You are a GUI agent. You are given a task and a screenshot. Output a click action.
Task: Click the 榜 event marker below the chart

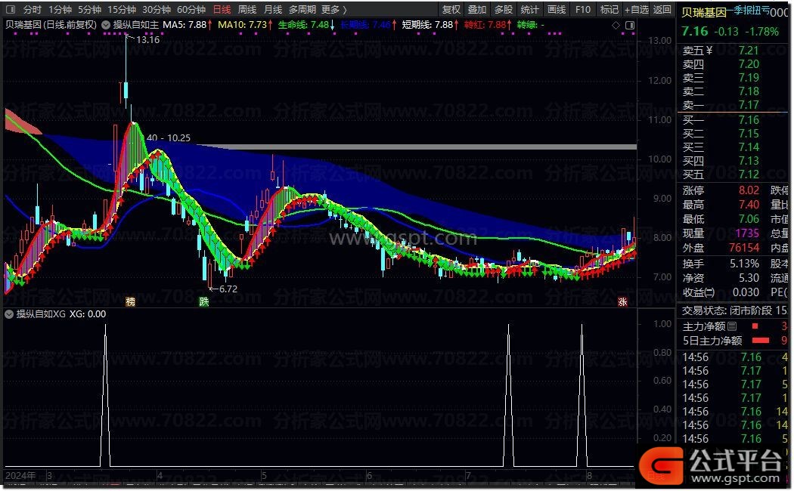tap(131, 302)
